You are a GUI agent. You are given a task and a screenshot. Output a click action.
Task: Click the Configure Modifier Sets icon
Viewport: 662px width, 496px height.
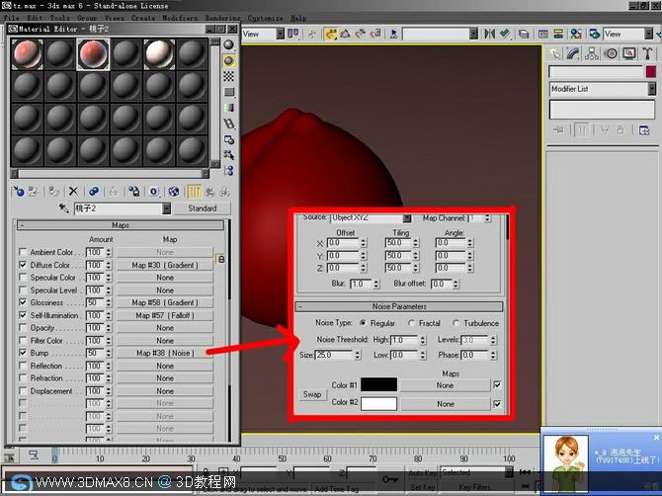coord(644,130)
